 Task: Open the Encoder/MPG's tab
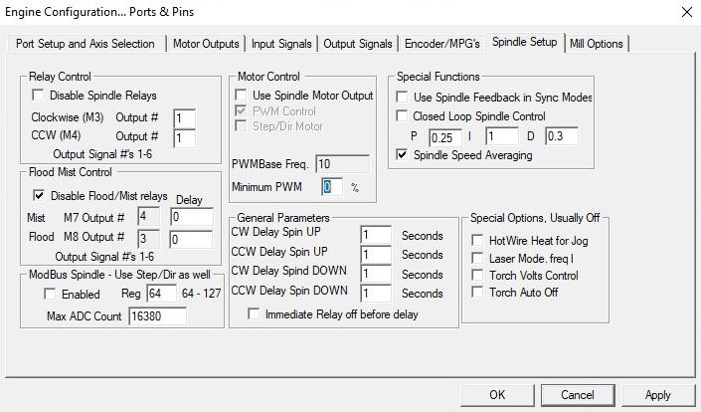pos(442,44)
